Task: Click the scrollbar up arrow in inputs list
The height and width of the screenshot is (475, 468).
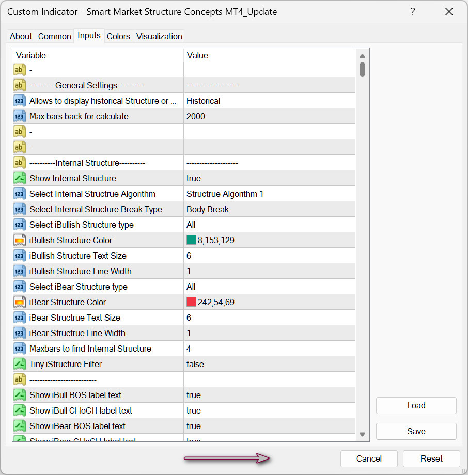Action: click(x=362, y=56)
